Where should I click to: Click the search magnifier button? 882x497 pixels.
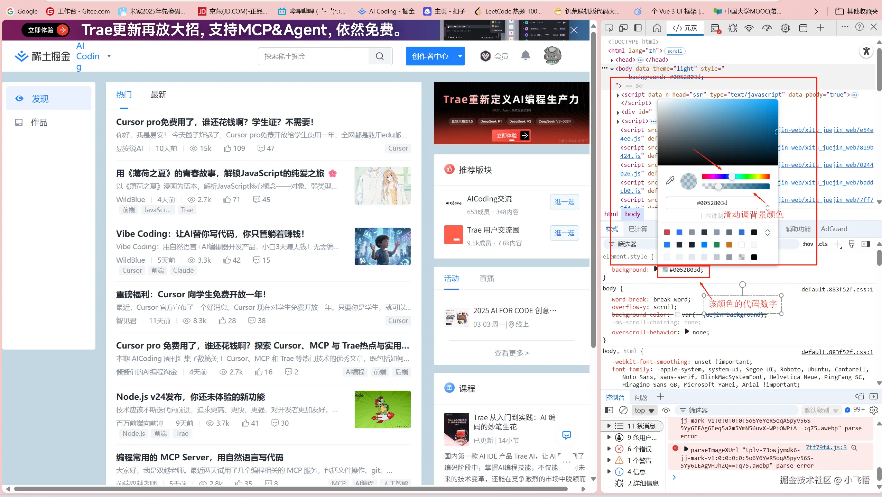tap(380, 56)
